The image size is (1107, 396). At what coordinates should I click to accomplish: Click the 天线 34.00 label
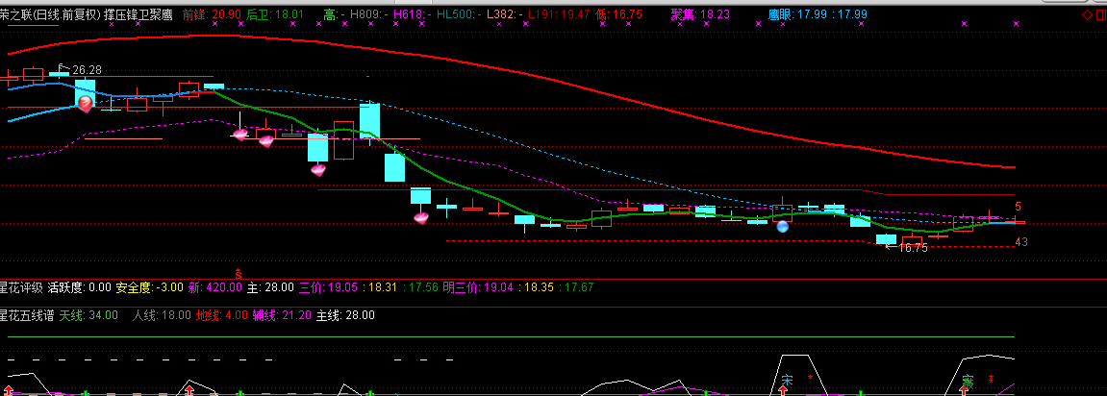[x=88, y=315]
